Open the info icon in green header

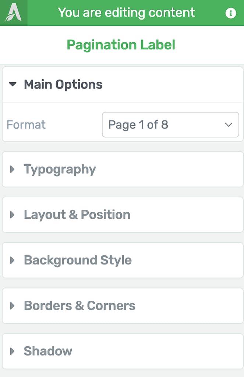230,13
